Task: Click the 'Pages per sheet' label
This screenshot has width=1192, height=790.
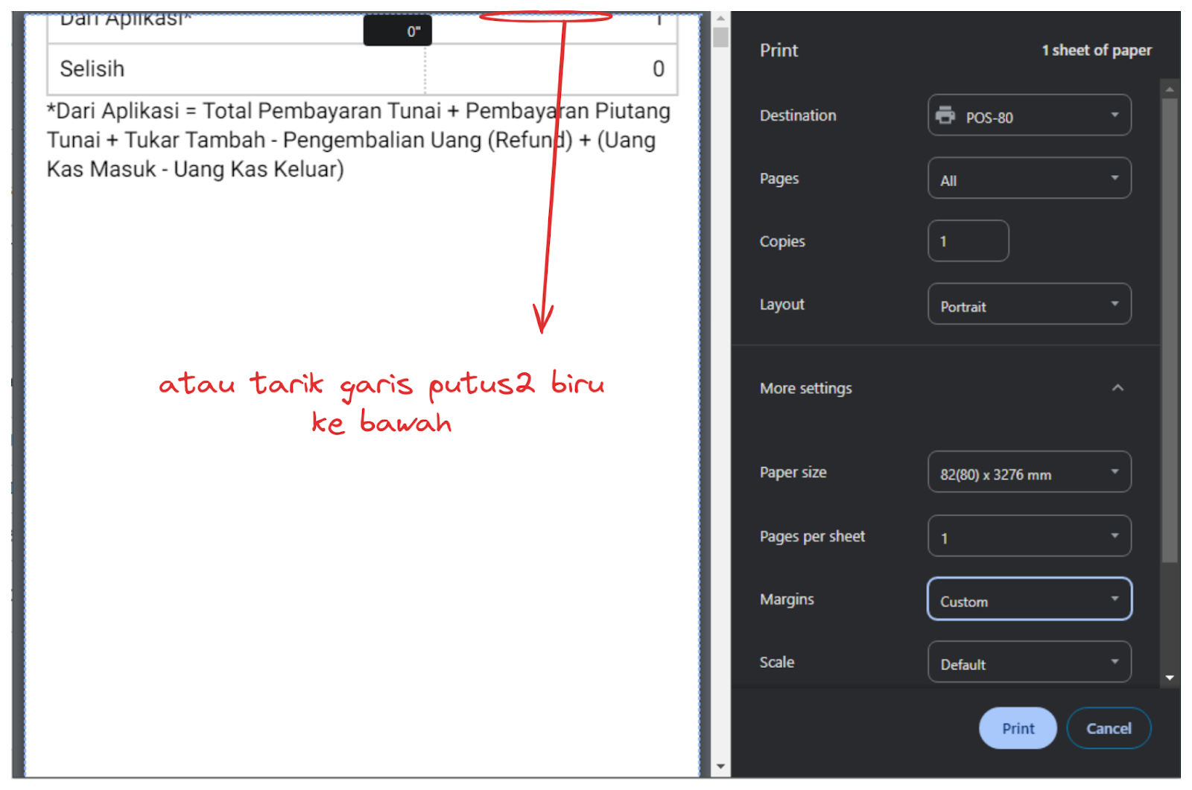Action: 812,536
